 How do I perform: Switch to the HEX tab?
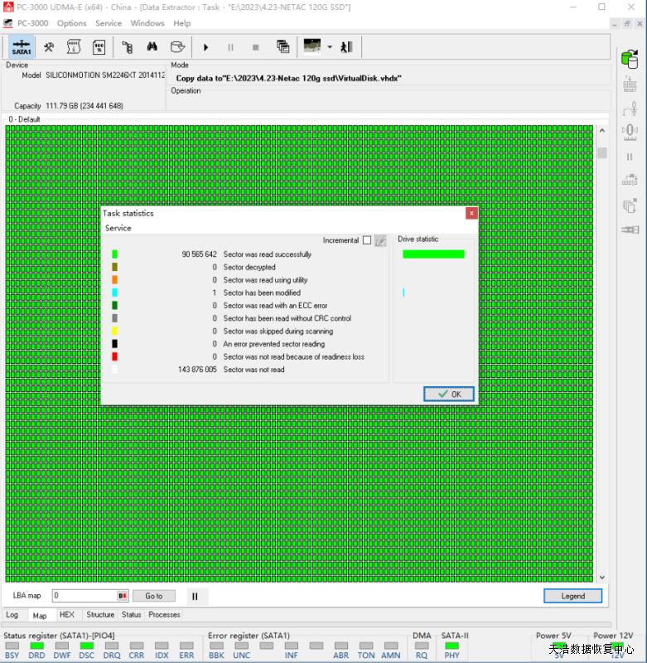click(67, 615)
